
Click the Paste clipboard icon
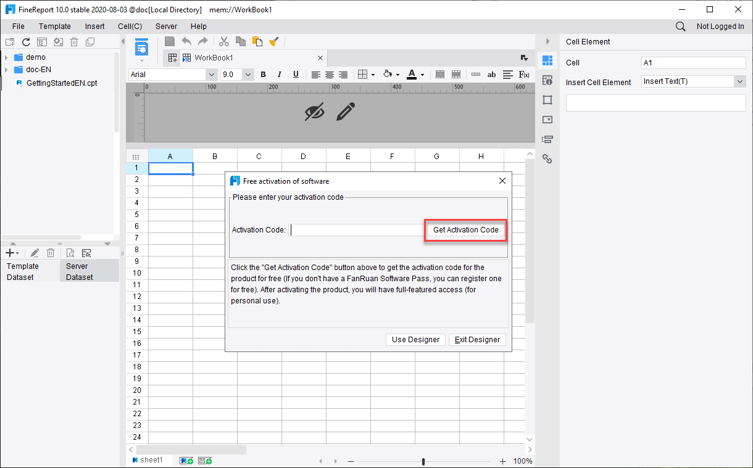coord(257,41)
